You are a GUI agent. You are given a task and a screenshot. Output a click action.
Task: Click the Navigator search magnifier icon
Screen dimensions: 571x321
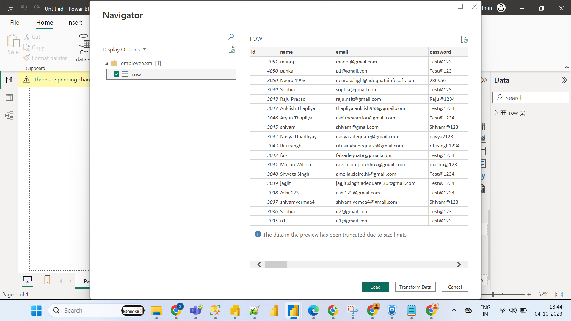click(x=231, y=37)
